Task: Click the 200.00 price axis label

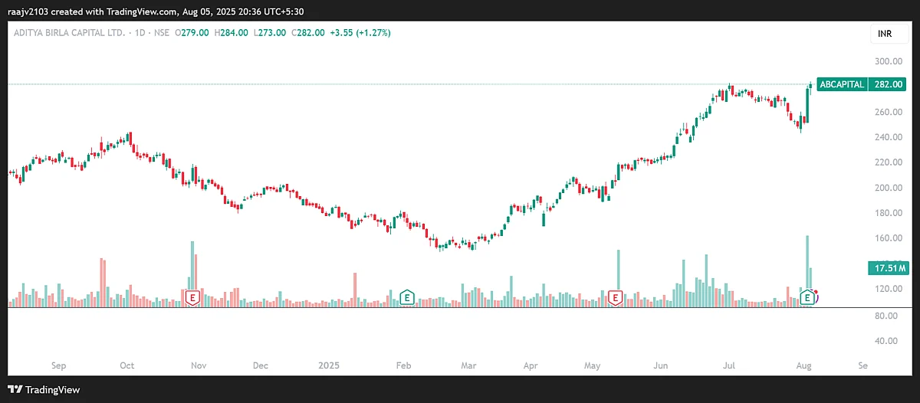Action: pos(887,188)
